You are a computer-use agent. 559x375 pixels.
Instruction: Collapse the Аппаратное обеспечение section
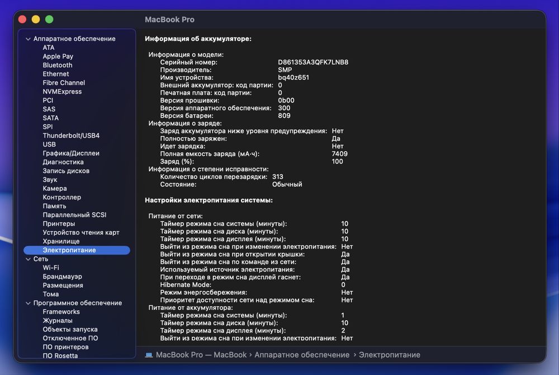(x=28, y=39)
